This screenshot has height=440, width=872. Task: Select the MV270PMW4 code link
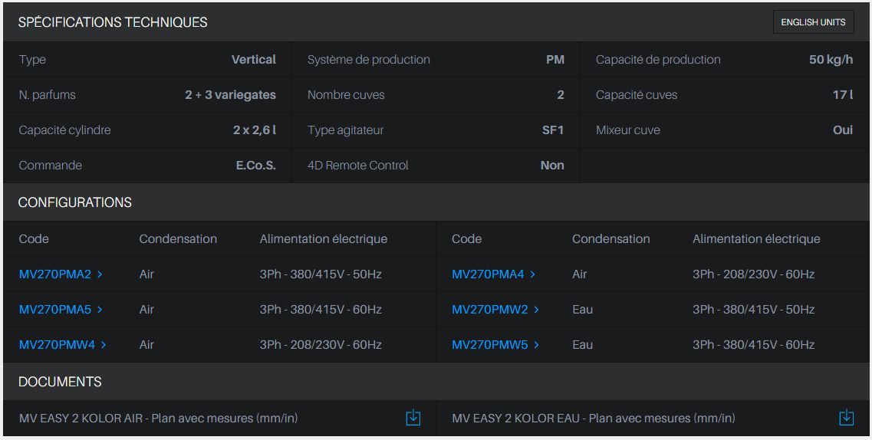coord(57,345)
